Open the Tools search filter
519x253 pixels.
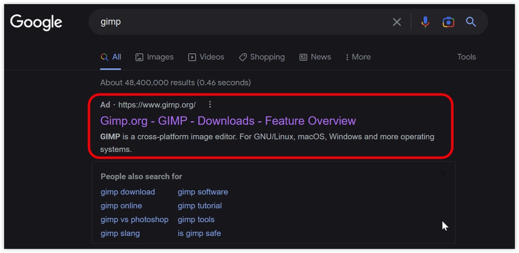click(x=467, y=57)
